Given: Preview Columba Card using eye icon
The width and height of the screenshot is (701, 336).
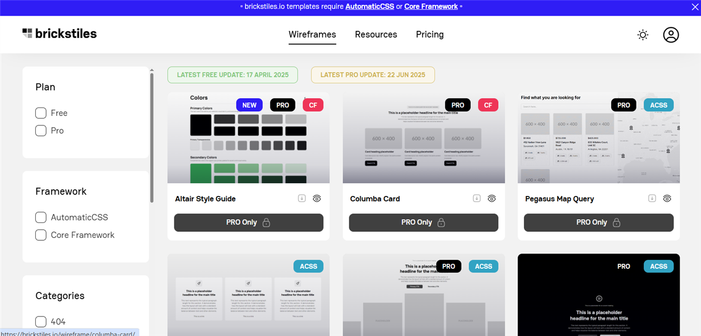Looking at the screenshot, I should (x=492, y=198).
